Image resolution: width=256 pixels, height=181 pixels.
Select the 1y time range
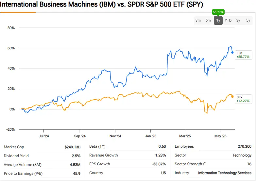(x=218, y=20)
